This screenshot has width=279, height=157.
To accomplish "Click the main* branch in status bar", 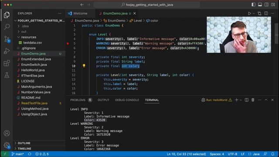I will click(17, 154).
